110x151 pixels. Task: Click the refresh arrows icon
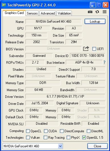tap(97, 12)
